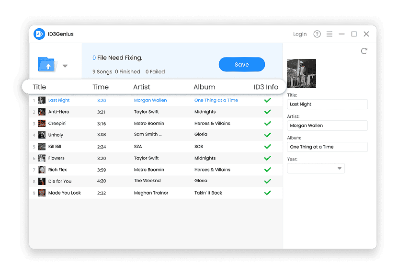Click the green checkmark for Rich Flex
This screenshot has height=276, width=398.
268,170
